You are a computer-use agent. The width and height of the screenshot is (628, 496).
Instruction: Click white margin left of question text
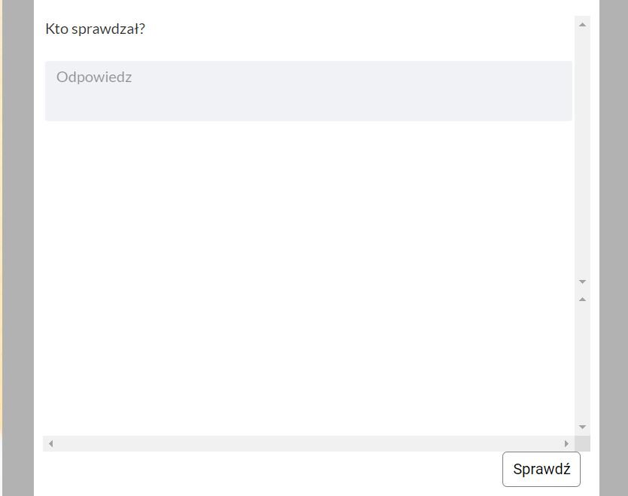(39, 29)
